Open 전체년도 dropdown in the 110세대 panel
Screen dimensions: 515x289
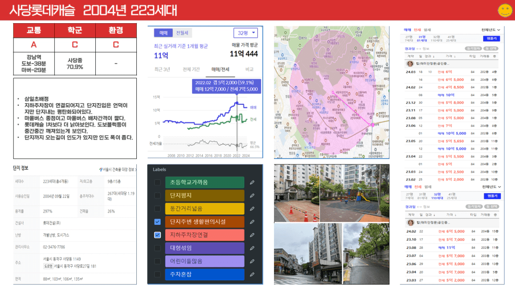click(x=490, y=187)
